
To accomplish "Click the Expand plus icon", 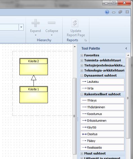I will (x=36, y=23).
